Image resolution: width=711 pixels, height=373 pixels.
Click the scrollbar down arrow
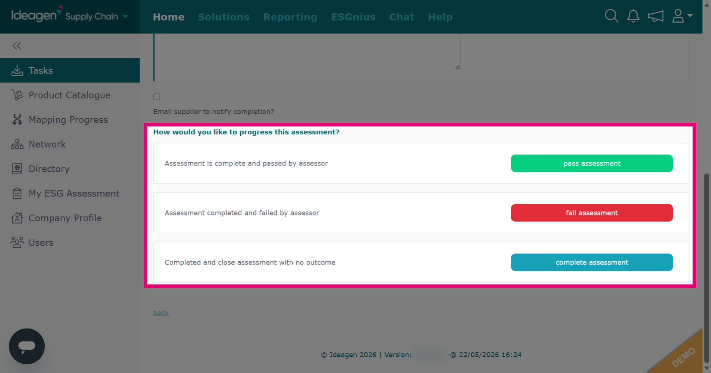pyautogui.click(x=707, y=368)
